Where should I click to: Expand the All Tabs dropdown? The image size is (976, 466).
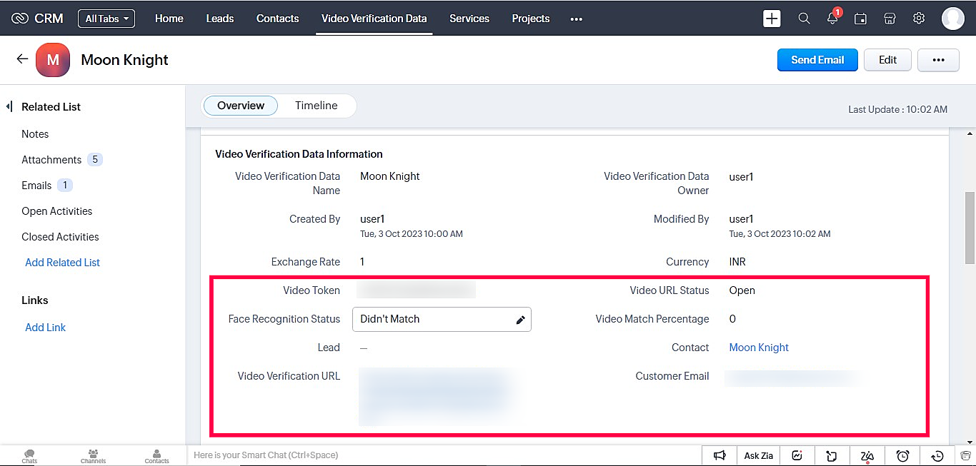point(106,19)
